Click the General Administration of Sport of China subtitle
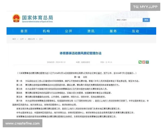Viewport: 163px width, 130px height. click(37, 22)
